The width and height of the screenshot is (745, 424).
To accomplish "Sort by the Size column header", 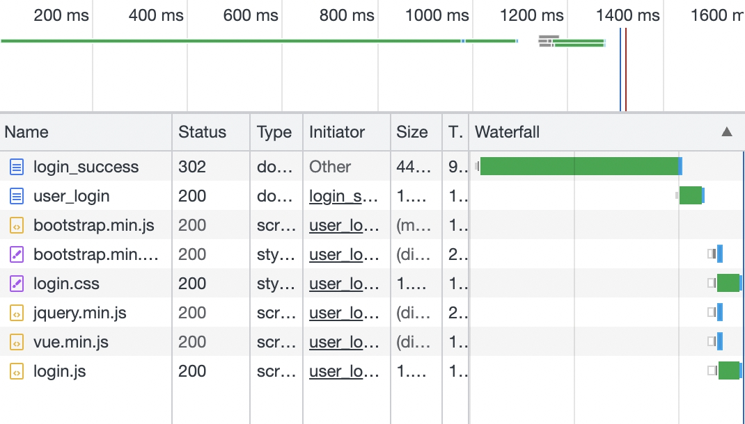I will (412, 132).
